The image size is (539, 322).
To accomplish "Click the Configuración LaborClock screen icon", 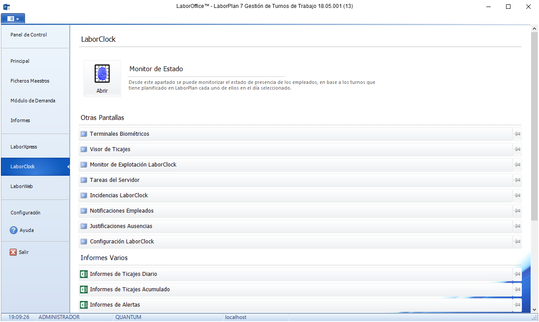I will click(84, 242).
